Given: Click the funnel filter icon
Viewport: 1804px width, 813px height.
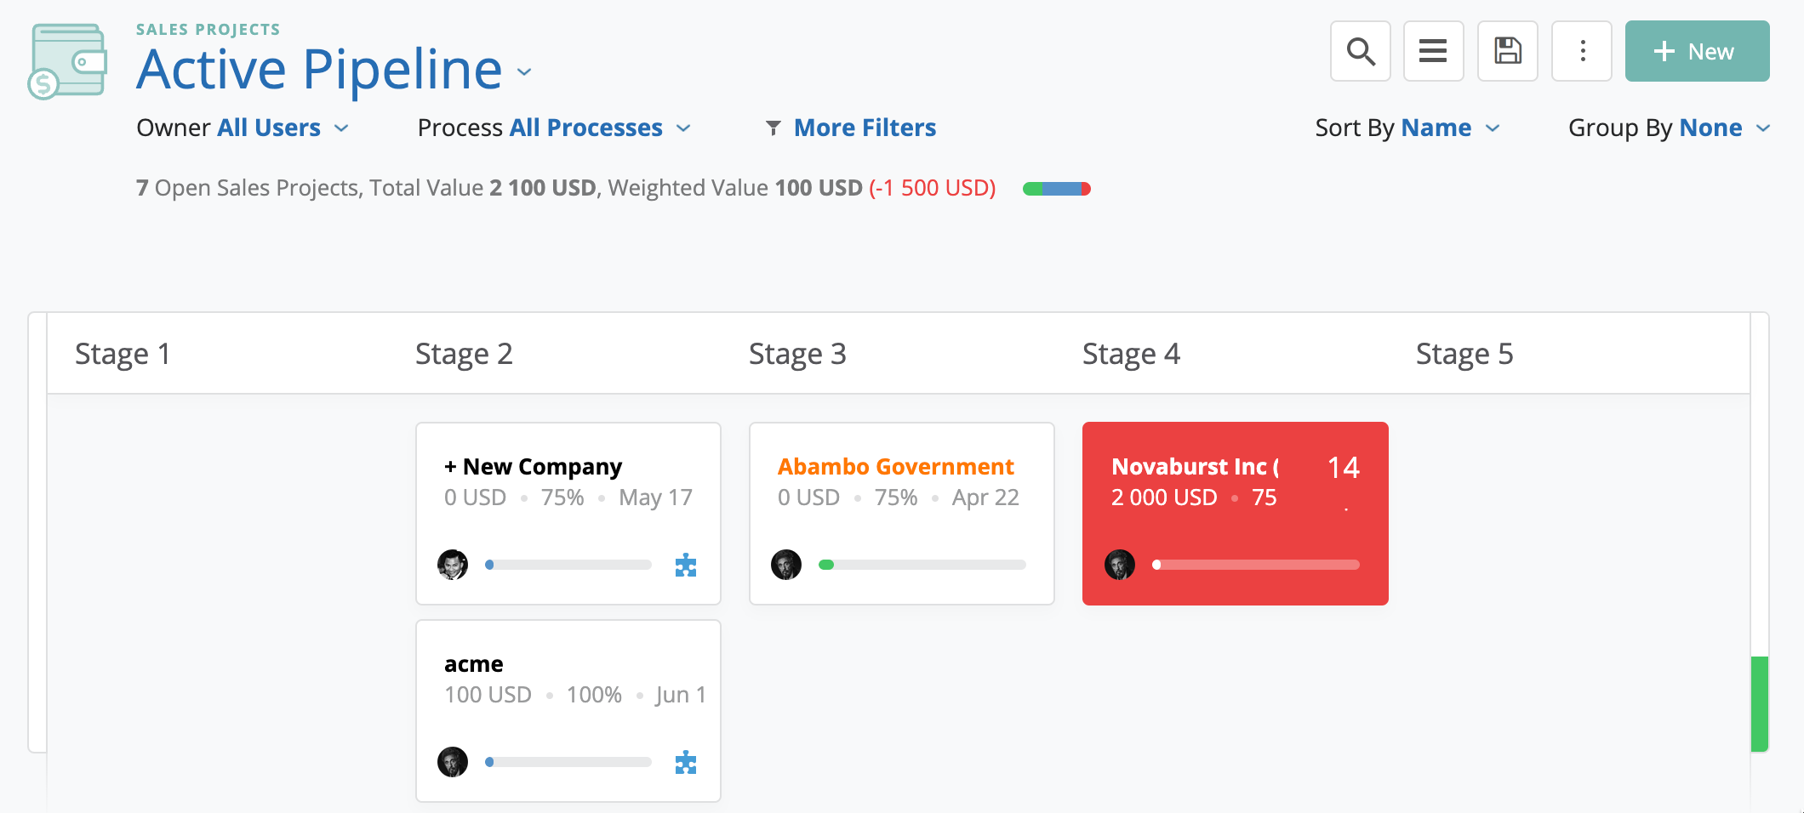Looking at the screenshot, I should click(773, 128).
